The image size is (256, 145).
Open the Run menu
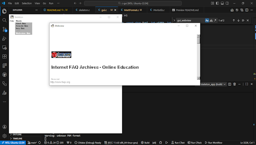point(51,3)
